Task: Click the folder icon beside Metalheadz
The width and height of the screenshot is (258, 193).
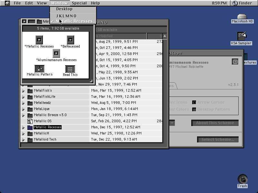Action: pos(30,103)
